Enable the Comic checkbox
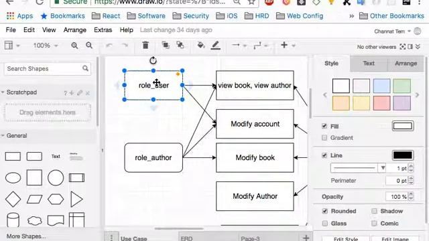 coord(374,223)
